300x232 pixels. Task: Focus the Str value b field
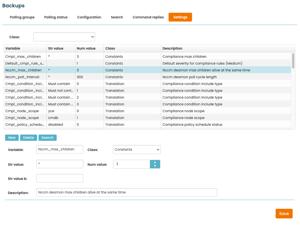point(60,178)
